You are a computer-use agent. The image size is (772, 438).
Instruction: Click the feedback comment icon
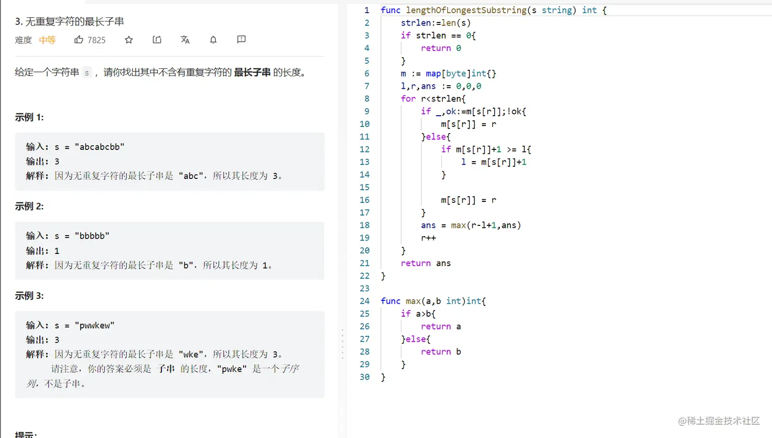[242, 39]
